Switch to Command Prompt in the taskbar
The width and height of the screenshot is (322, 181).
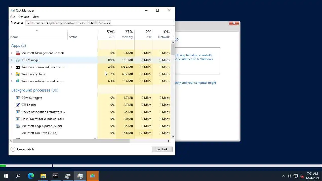(x=55, y=176)
